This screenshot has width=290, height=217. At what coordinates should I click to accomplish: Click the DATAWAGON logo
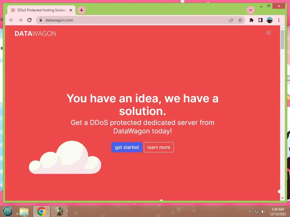coord(35,33)
